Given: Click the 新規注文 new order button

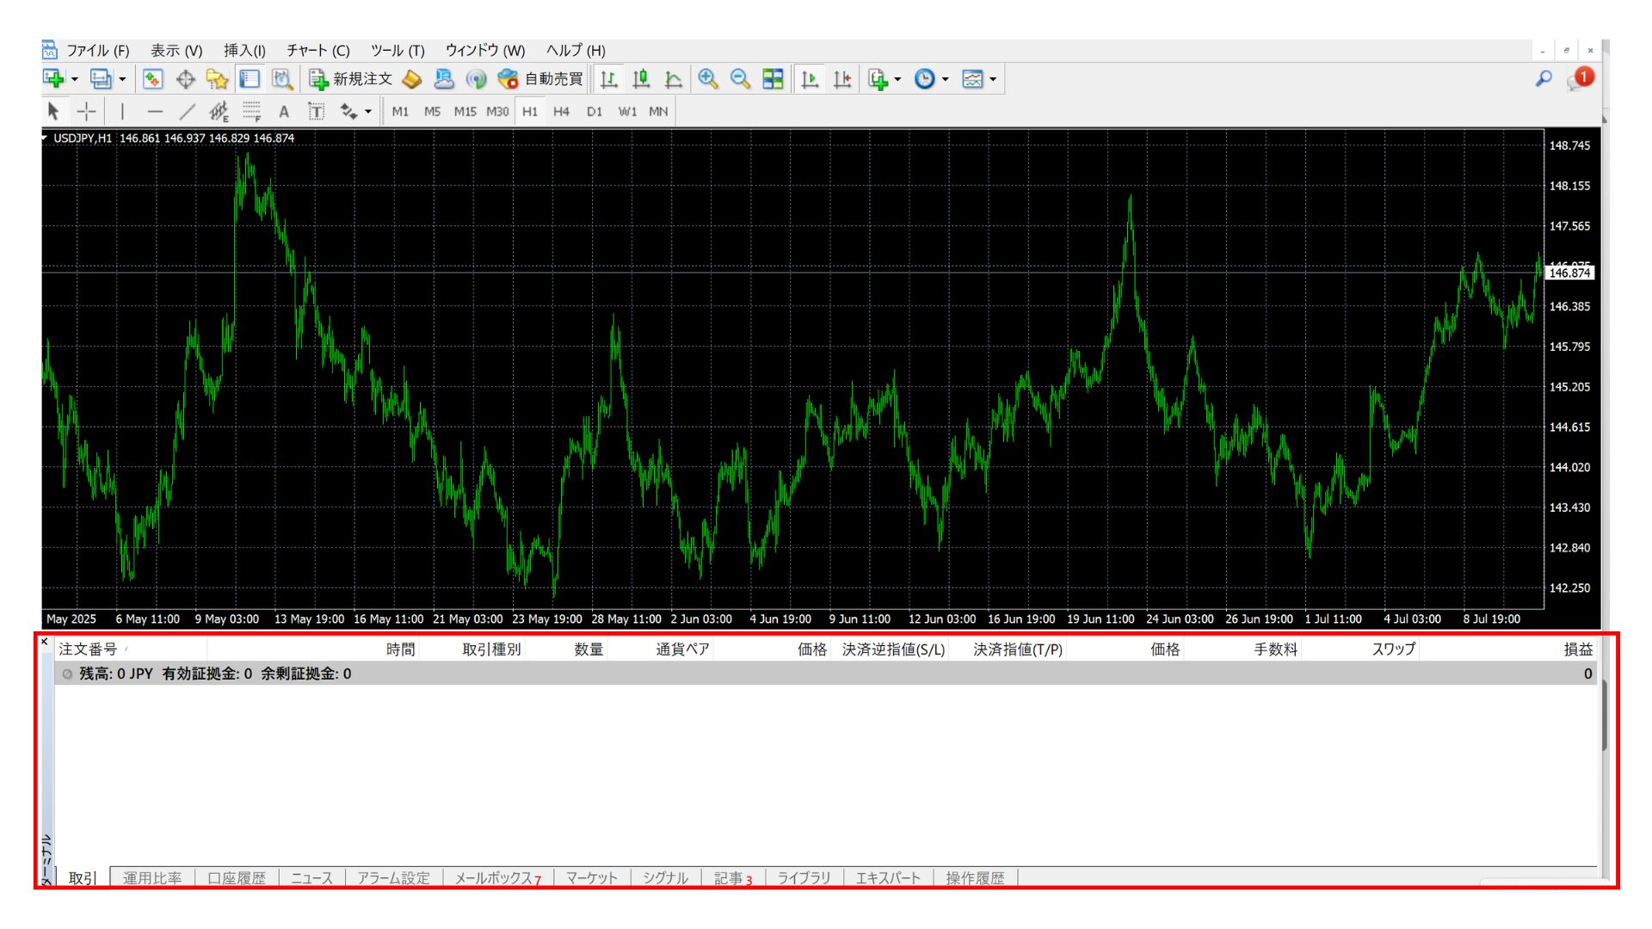Looking at the screenshot, I should coord(351,79).
